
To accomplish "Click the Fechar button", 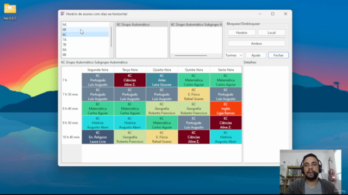I will coord(278,55).
